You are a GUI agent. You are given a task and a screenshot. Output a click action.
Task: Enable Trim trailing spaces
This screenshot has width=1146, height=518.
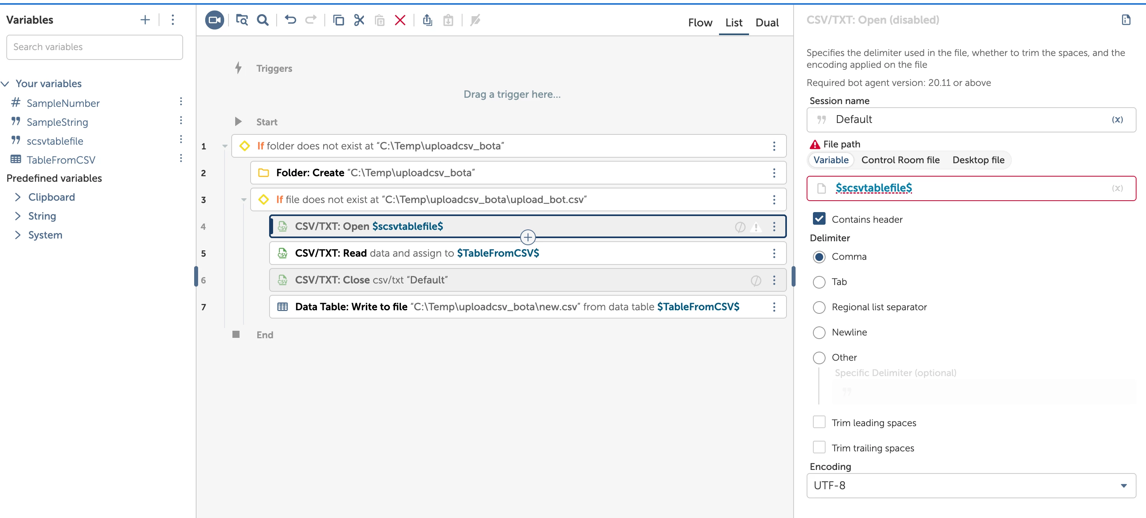(818, 447)
